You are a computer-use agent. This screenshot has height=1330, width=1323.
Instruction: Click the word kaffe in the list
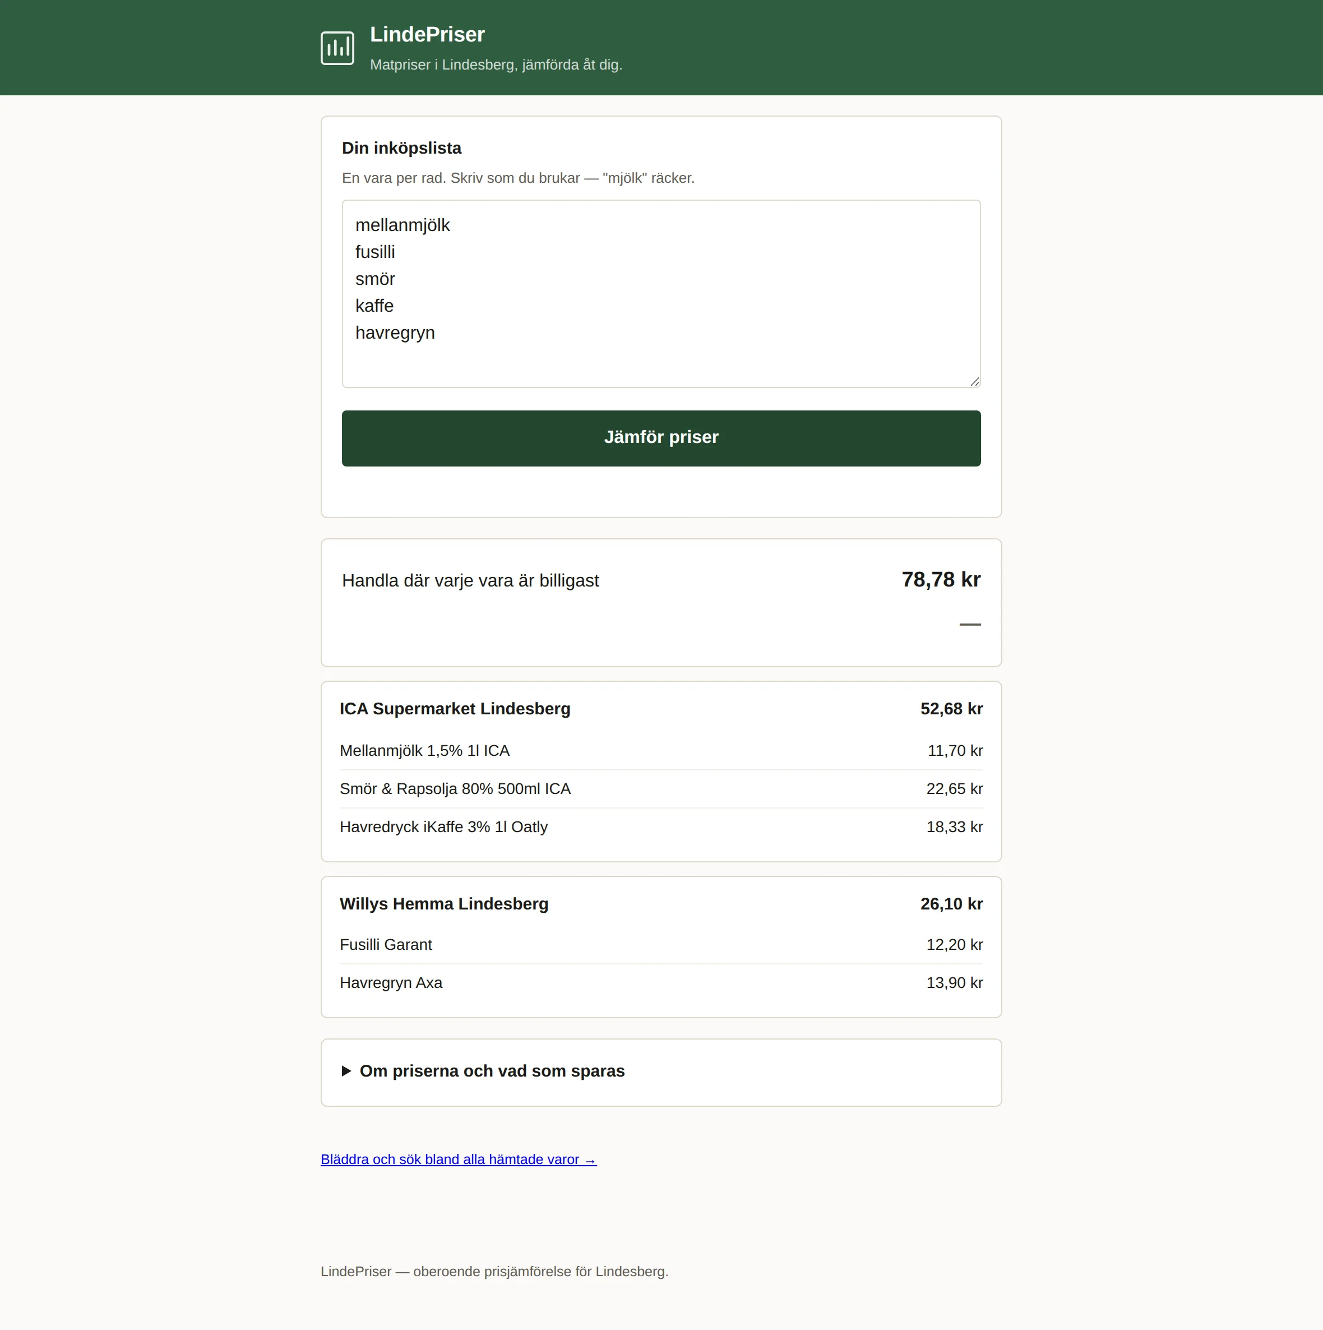pyautogui.click(x=374, y=306)
